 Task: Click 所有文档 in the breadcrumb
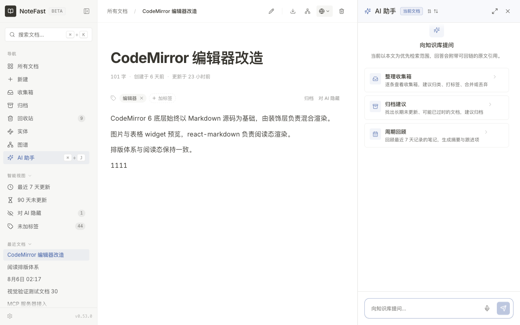117,11
